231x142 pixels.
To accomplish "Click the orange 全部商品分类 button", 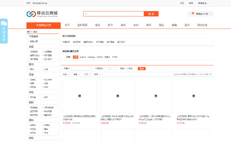I will [x=43, y=25].
